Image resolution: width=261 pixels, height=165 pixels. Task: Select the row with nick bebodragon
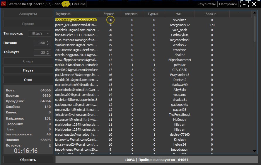pyautogui.click(x=153, y=149)
